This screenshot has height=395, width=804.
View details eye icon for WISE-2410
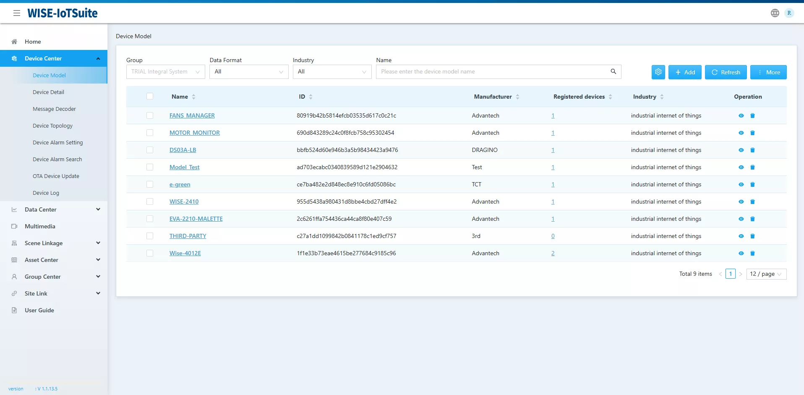click(741, 202)
